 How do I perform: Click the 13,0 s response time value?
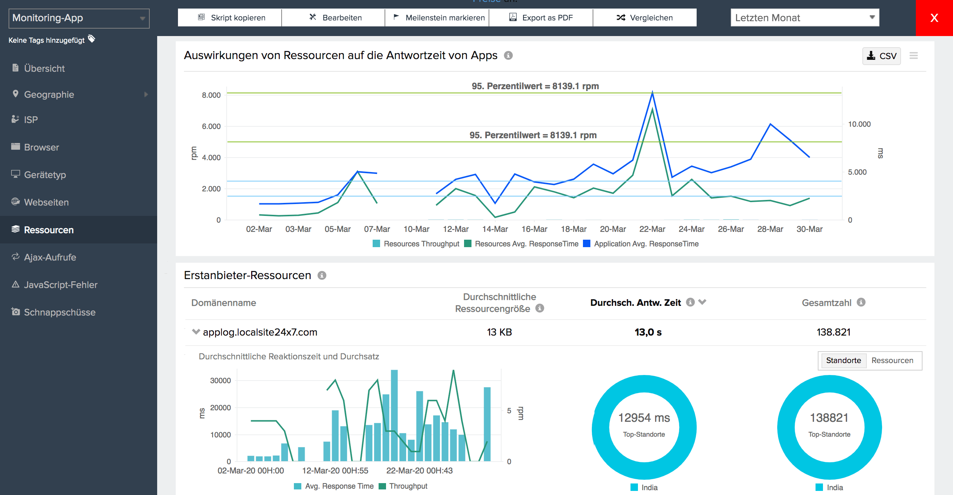coord(648,332)
